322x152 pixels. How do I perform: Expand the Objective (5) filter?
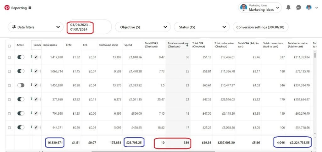143,27
